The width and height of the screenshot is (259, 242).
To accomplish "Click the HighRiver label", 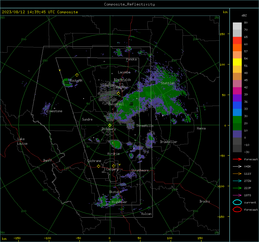I will [119, 202].
